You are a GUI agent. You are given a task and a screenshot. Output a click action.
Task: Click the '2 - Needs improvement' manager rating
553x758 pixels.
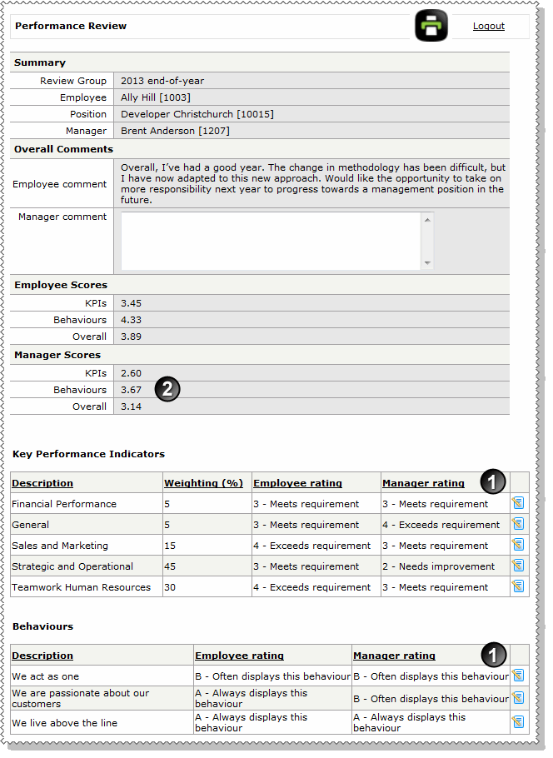[x=438, y=566]
